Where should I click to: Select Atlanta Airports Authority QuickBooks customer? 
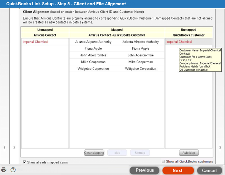[x=141, y=42]
